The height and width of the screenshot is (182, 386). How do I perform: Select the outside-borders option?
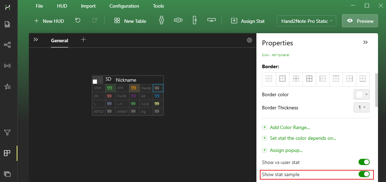(x=282, y=79)
